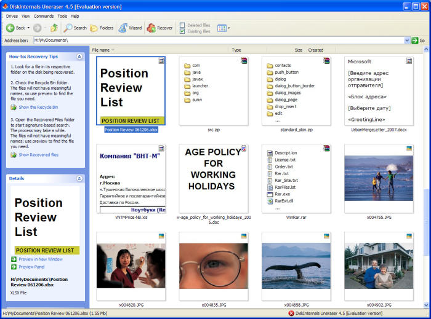Select the Position Review 061206.xlsx thumbnail
This screenshot has width=431, height=319.
click(131, 91)
